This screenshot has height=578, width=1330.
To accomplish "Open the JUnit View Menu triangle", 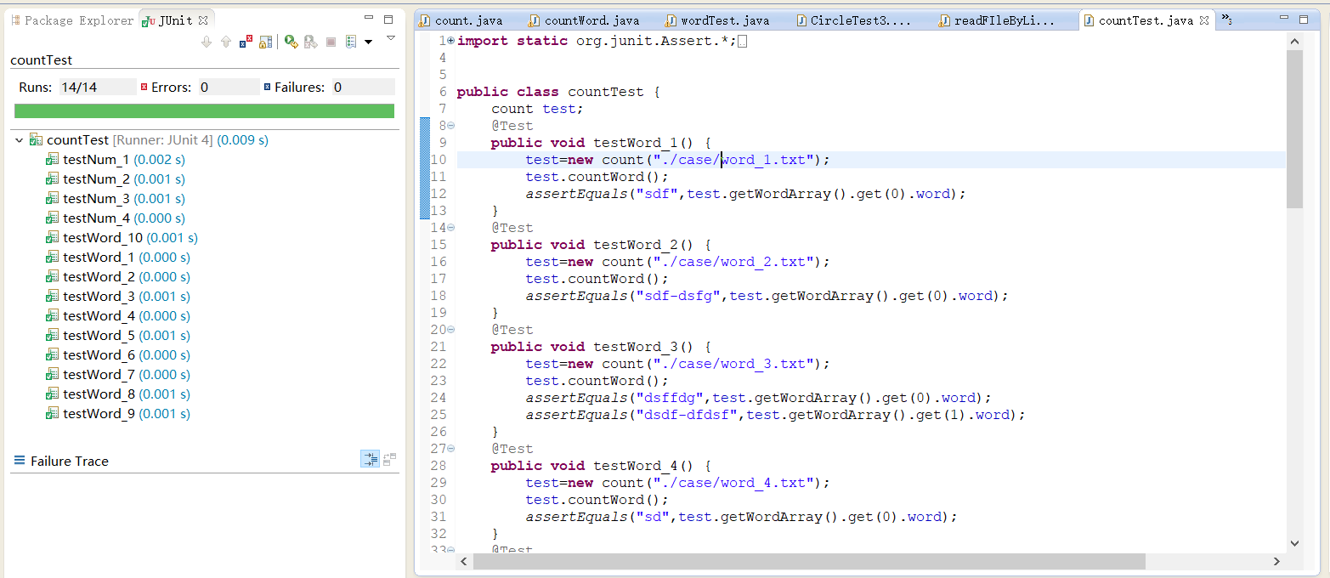I will click(390, 38).
